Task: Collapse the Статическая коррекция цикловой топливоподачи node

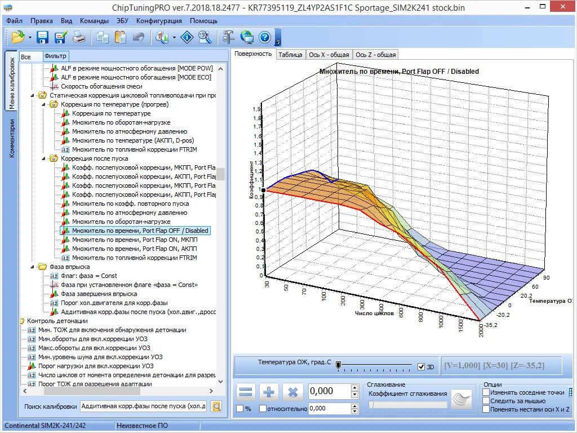Action: point(32,95)
